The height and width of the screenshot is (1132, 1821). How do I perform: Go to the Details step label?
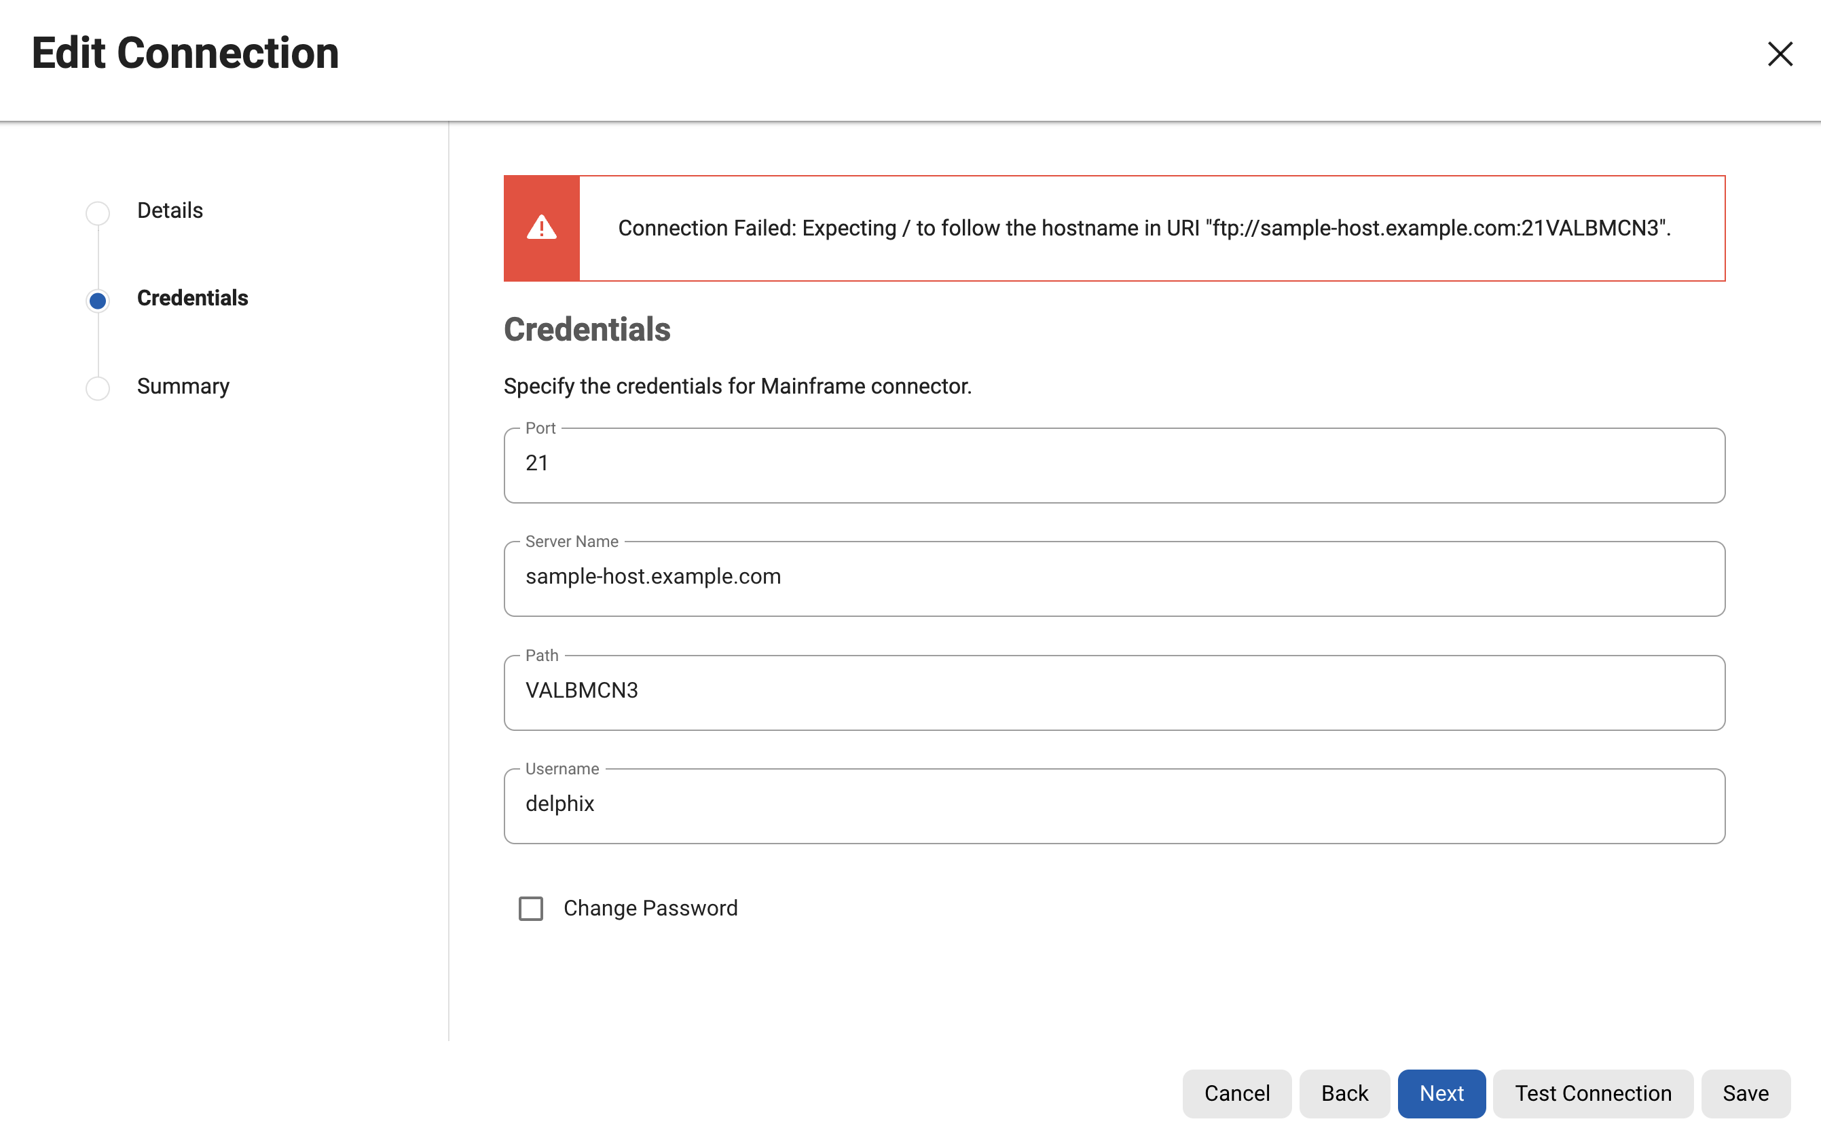(169, 210)
